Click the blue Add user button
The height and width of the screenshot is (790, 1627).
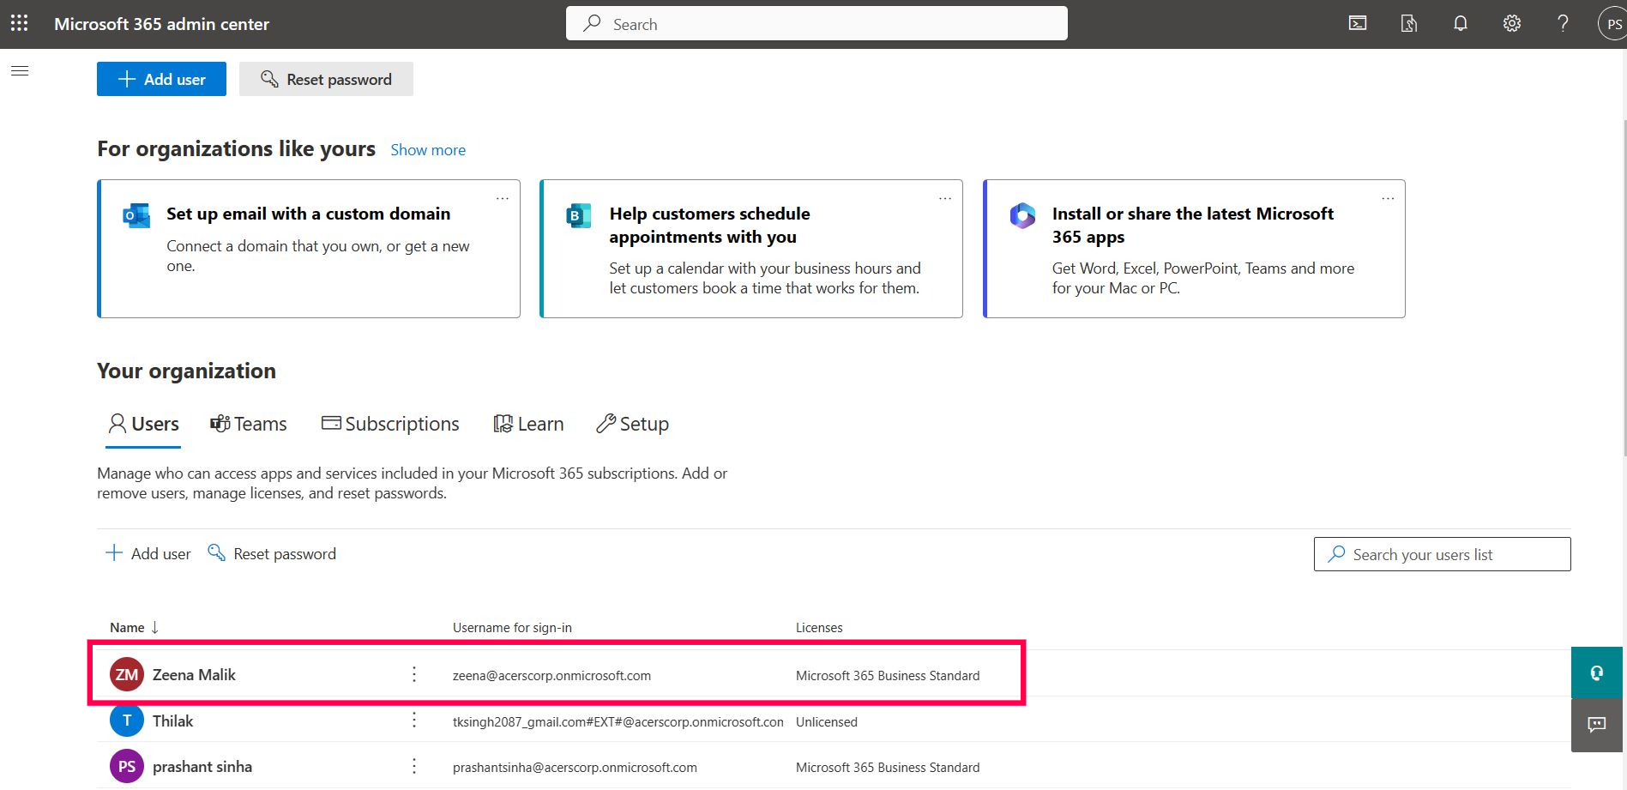click(161, 79)
